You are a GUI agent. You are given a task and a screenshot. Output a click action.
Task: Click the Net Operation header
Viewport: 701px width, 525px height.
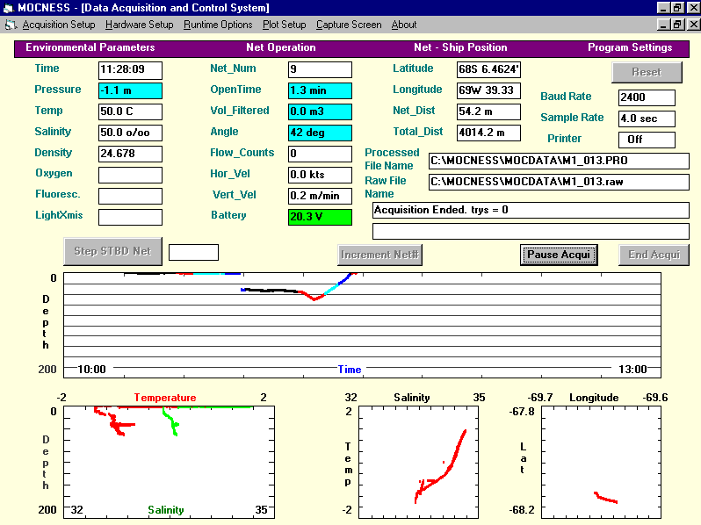[x=281, y=47]
